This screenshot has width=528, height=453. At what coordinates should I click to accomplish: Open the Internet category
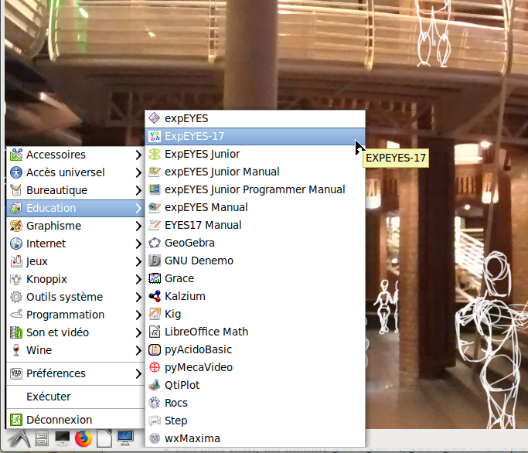(46, 244)
